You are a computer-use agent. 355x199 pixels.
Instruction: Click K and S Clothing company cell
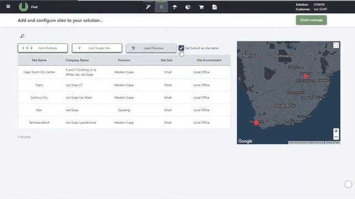point(81,72)
